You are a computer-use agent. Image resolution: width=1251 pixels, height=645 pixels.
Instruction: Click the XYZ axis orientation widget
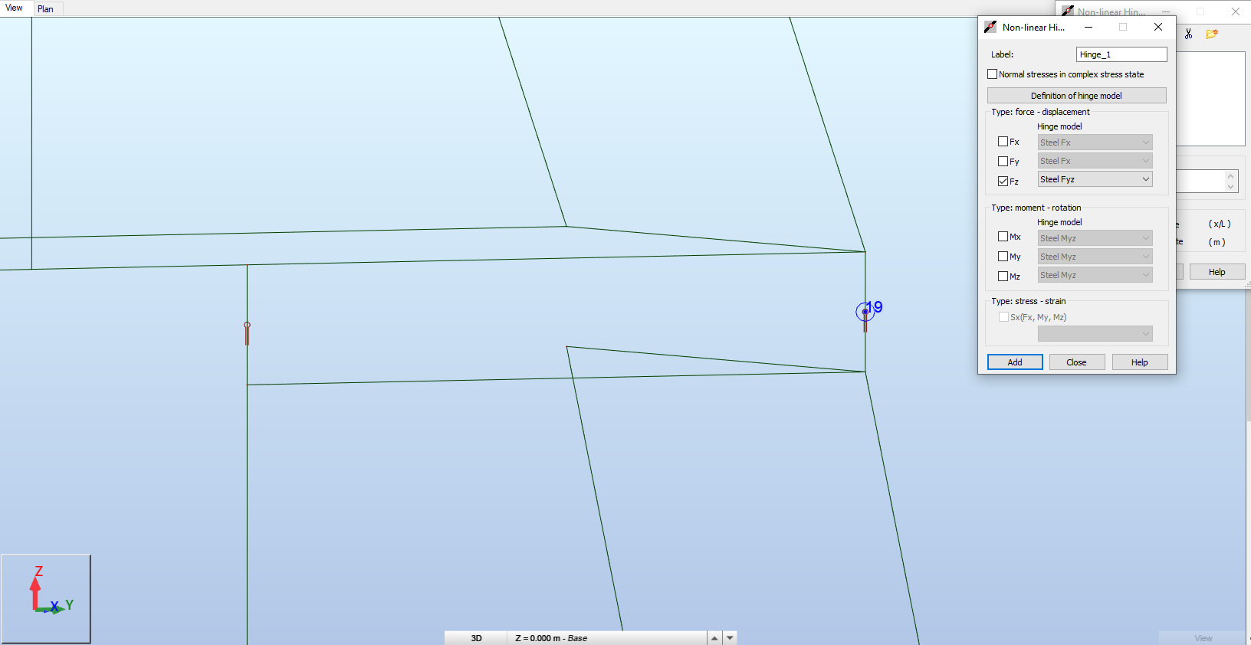pyautogui.click(x=46, y=599)
